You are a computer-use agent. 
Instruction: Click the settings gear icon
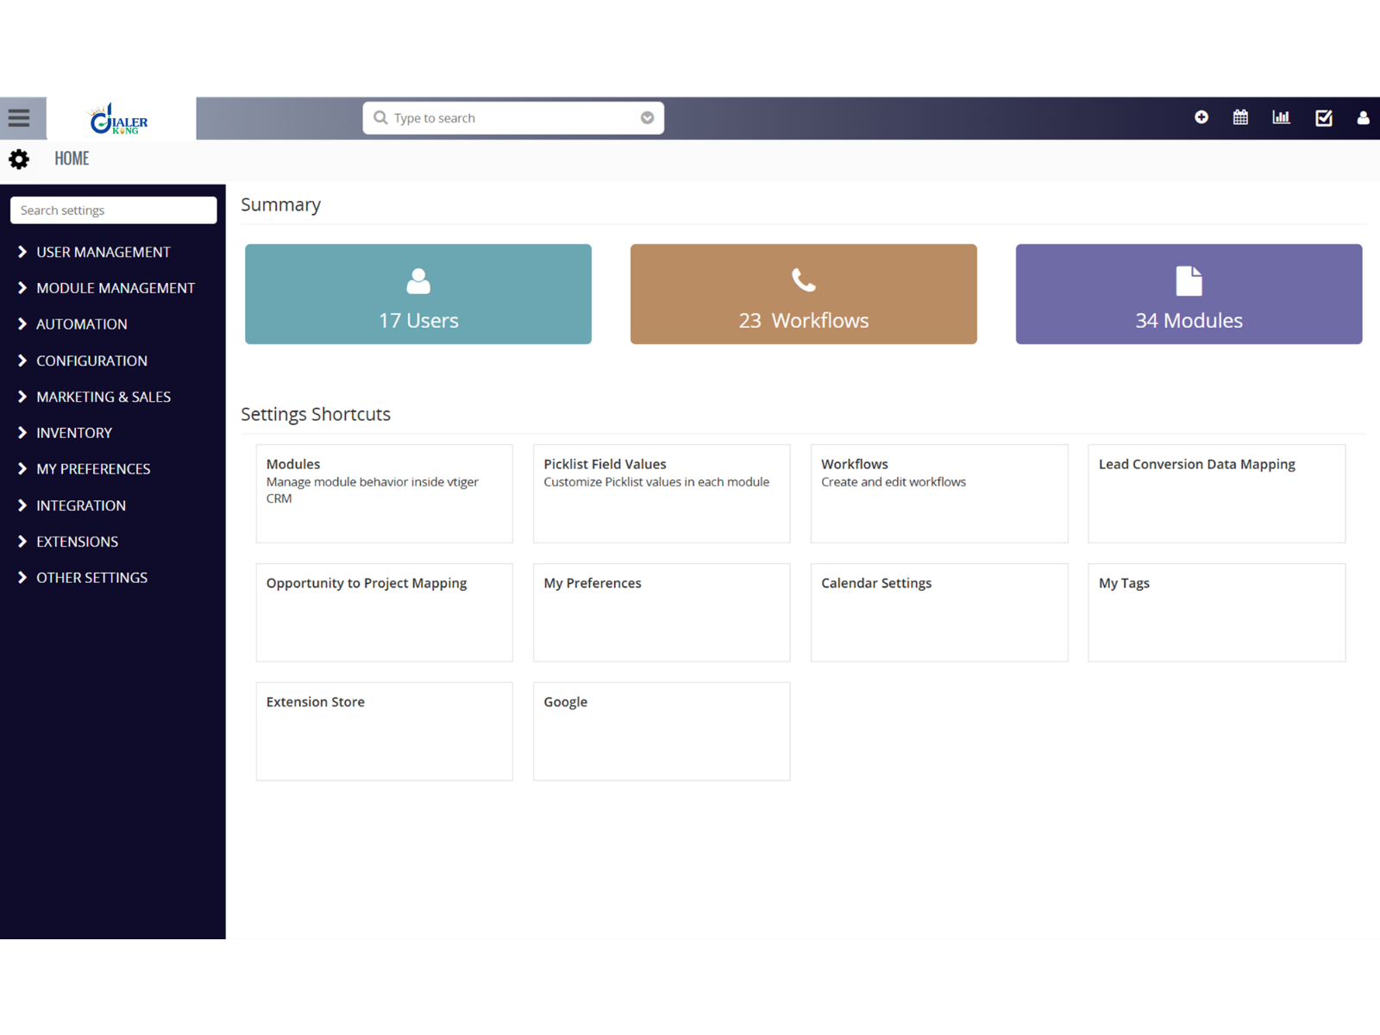click(18, 159)
